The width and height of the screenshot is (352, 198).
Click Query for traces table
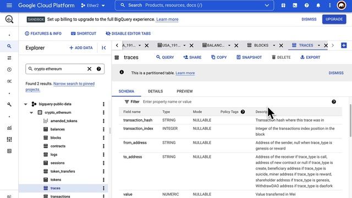[165, 57]
